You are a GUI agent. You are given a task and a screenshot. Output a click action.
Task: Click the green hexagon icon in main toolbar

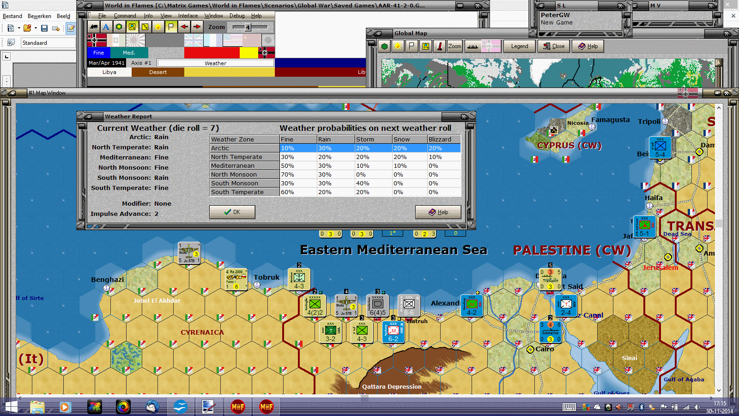click(x=119, y=27)
